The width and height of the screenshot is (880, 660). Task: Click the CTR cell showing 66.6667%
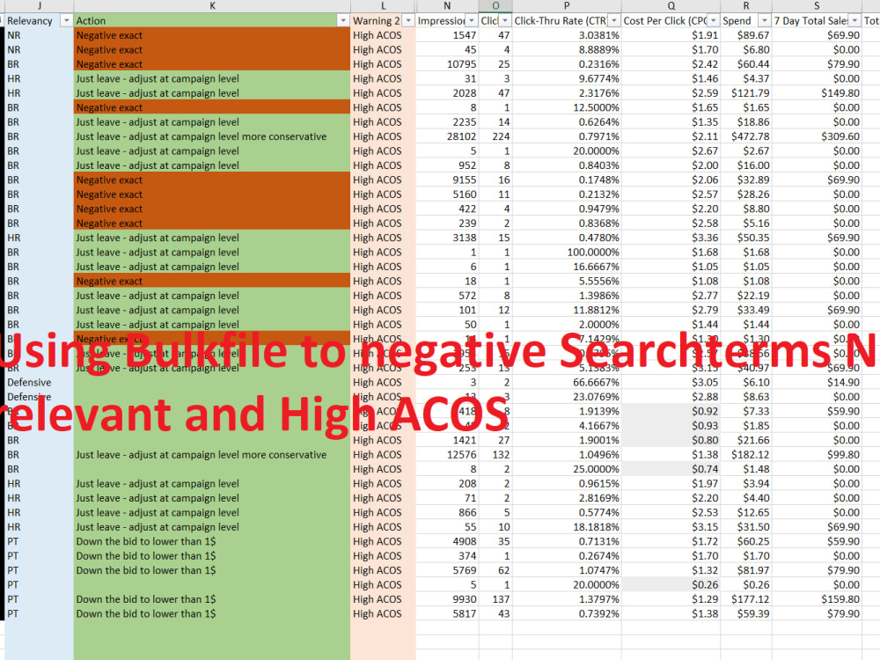click(567, 382)
